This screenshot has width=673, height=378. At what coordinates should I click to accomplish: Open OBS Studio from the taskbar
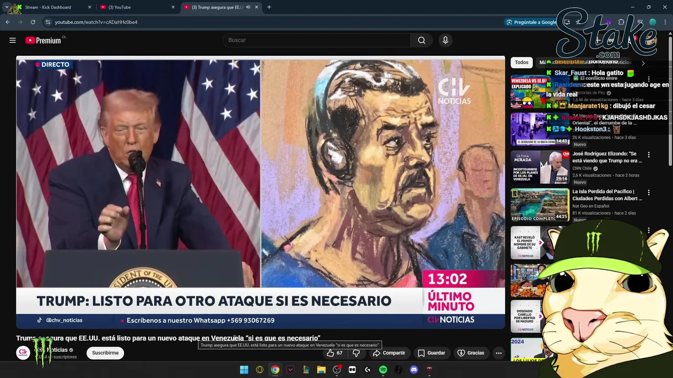(x=337, y=370)
